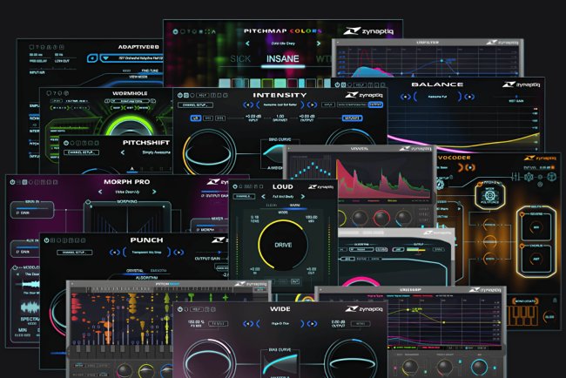566x378 pixels.
Task: Open the Punch preset name display
Action: point(146,252)
